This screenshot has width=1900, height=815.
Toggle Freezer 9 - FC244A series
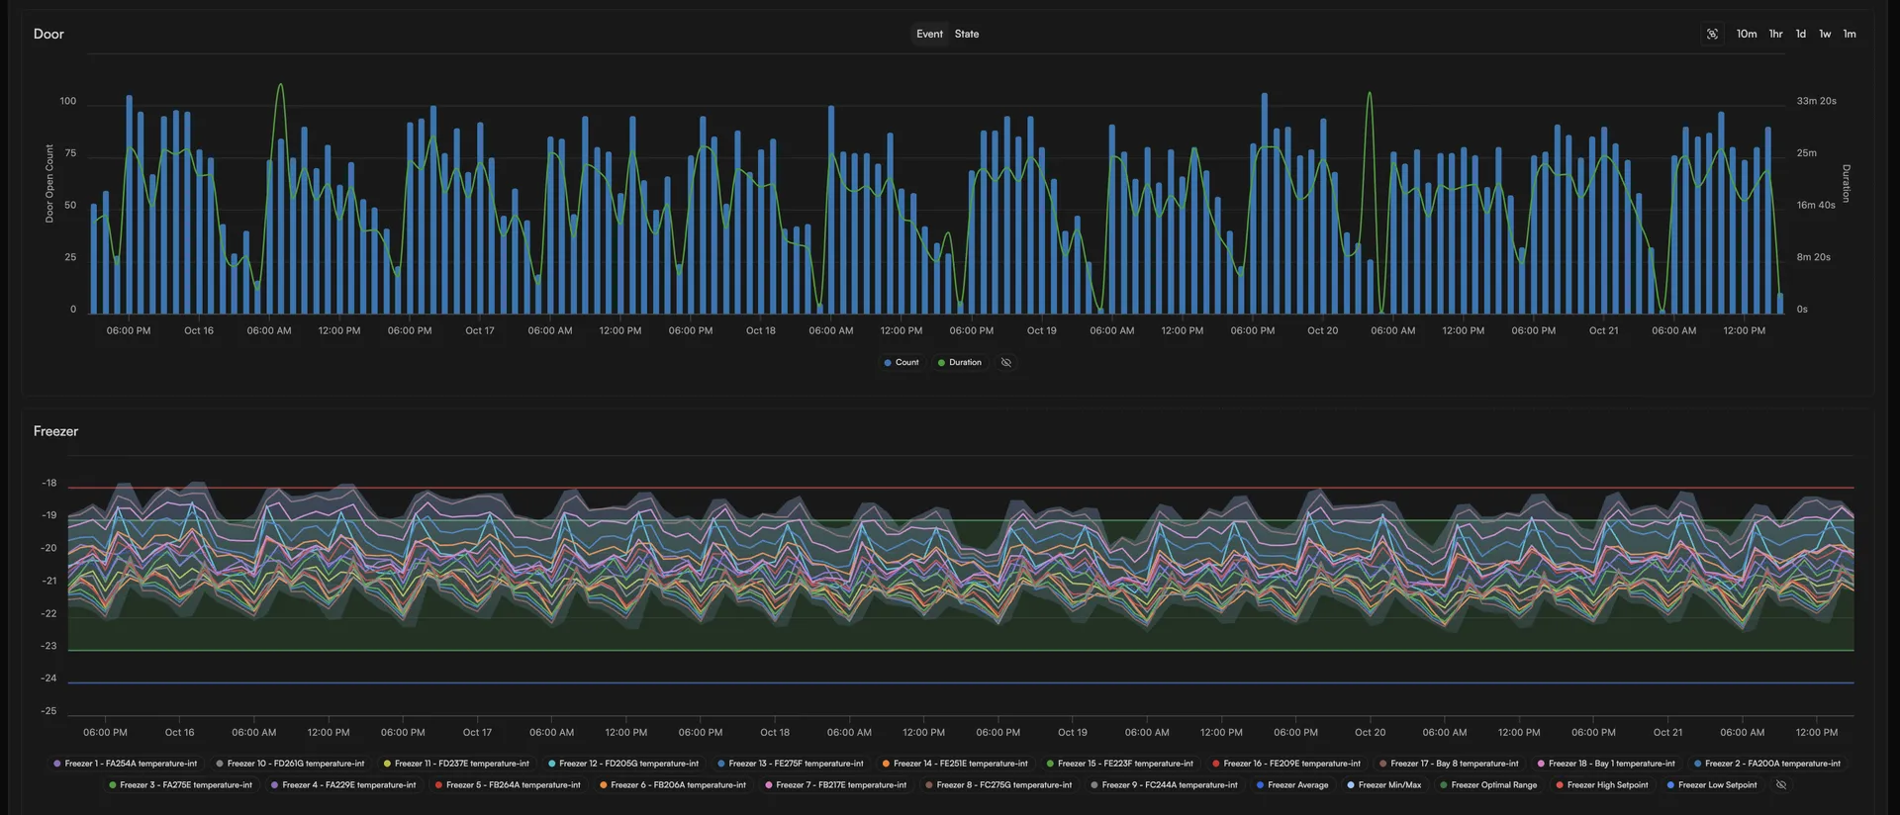point(1164,785)
